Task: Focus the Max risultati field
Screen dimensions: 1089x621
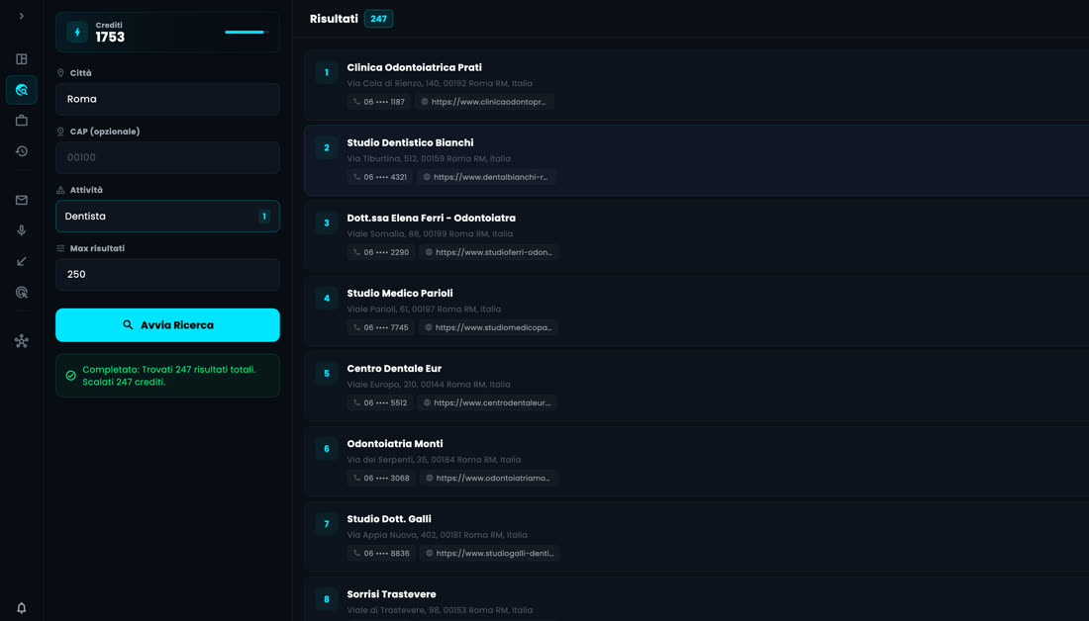Action: pyautogui.click(x=167, y=275)
